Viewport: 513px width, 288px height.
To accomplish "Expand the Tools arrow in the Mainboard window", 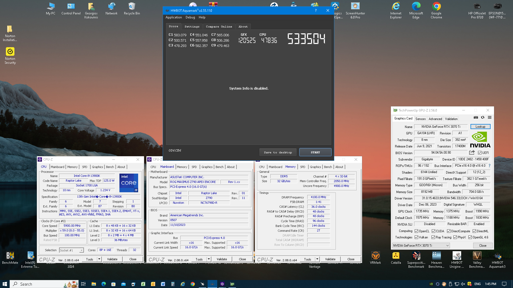I will pyautogui.click(x=209, y=259).
